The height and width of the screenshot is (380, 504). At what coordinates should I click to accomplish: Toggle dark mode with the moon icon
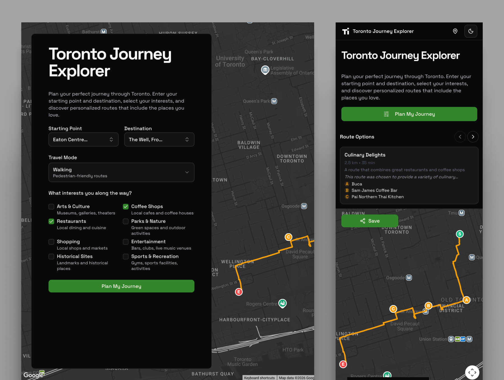pyautogui.click(x=471, y=31)
